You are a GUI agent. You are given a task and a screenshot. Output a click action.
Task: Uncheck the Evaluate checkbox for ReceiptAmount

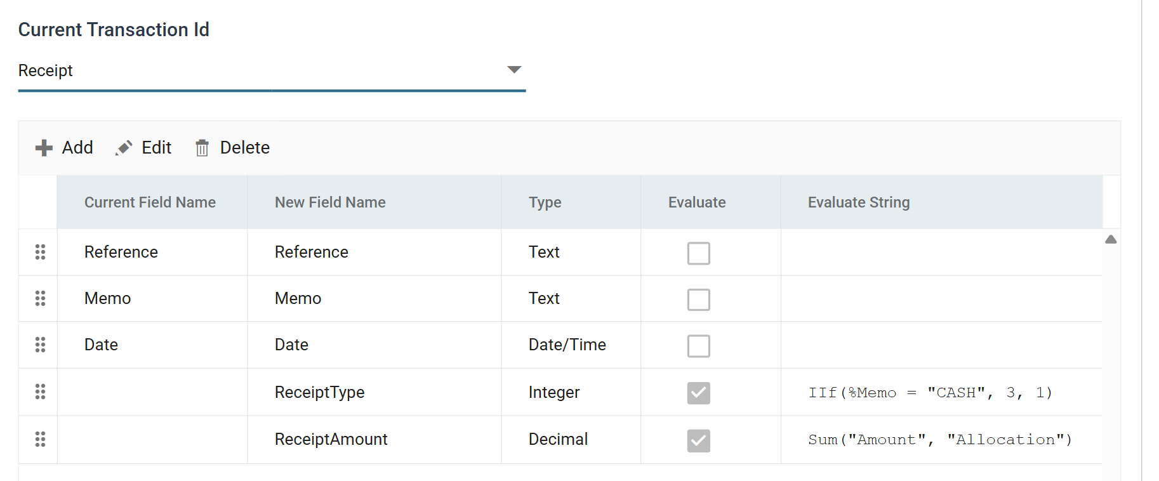[x=698, y=440]
